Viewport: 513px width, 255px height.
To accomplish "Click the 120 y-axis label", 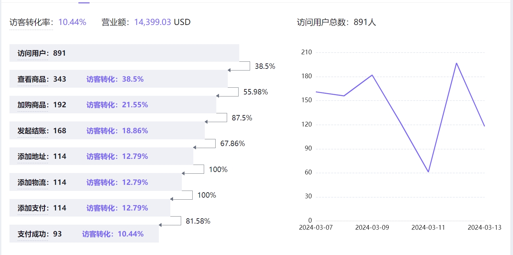I will pos(307,125).
